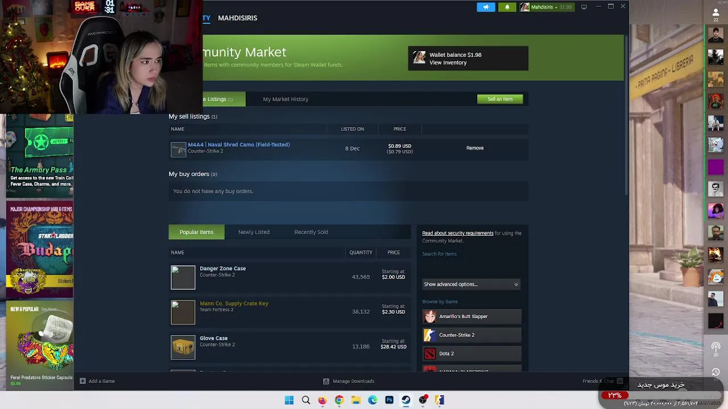This screenshot has width=728, height=409.
Task: Open OBS Studio from taskbar
Action: coord(423,400)
